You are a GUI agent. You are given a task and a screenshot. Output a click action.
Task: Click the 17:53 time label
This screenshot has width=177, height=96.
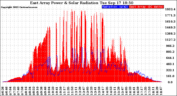[150, 91]
